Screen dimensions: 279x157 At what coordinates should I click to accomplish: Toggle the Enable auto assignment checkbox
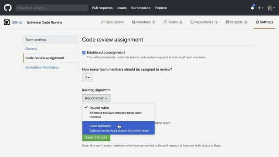(x=84, y=52)
